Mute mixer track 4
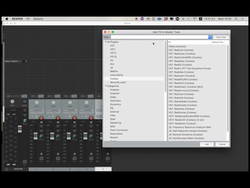The width and height of the screenshot is (250, 188). (x=91, y=127)
